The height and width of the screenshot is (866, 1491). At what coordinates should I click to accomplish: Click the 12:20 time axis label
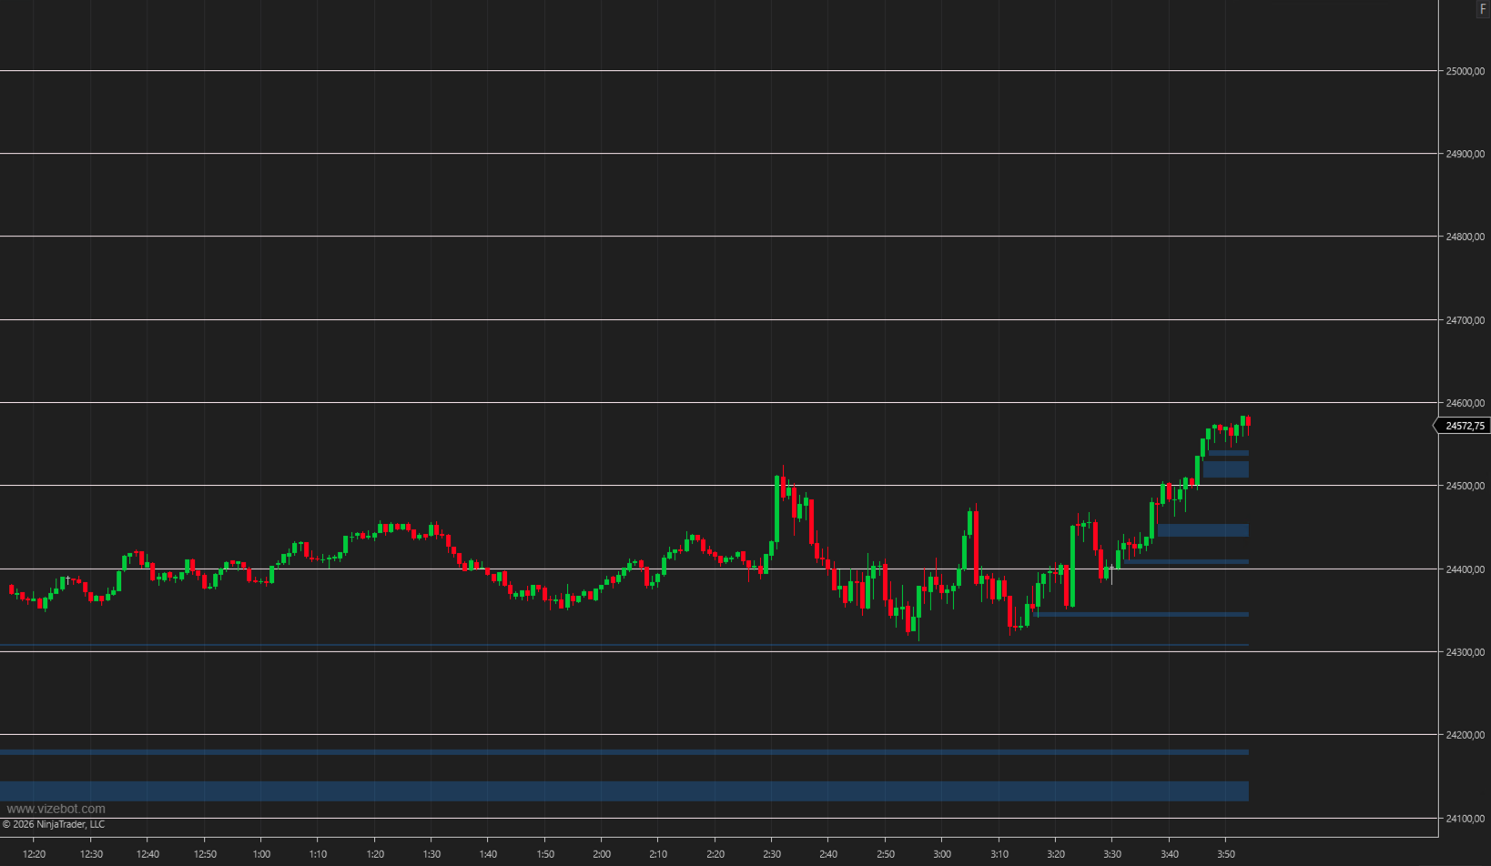point(34,853)
